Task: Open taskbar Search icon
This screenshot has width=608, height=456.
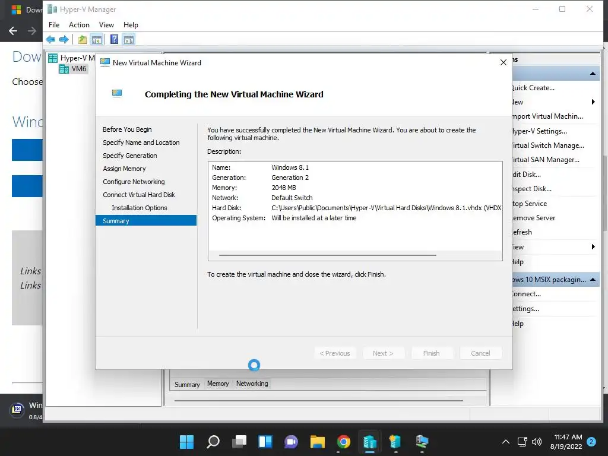Action: 213,441
